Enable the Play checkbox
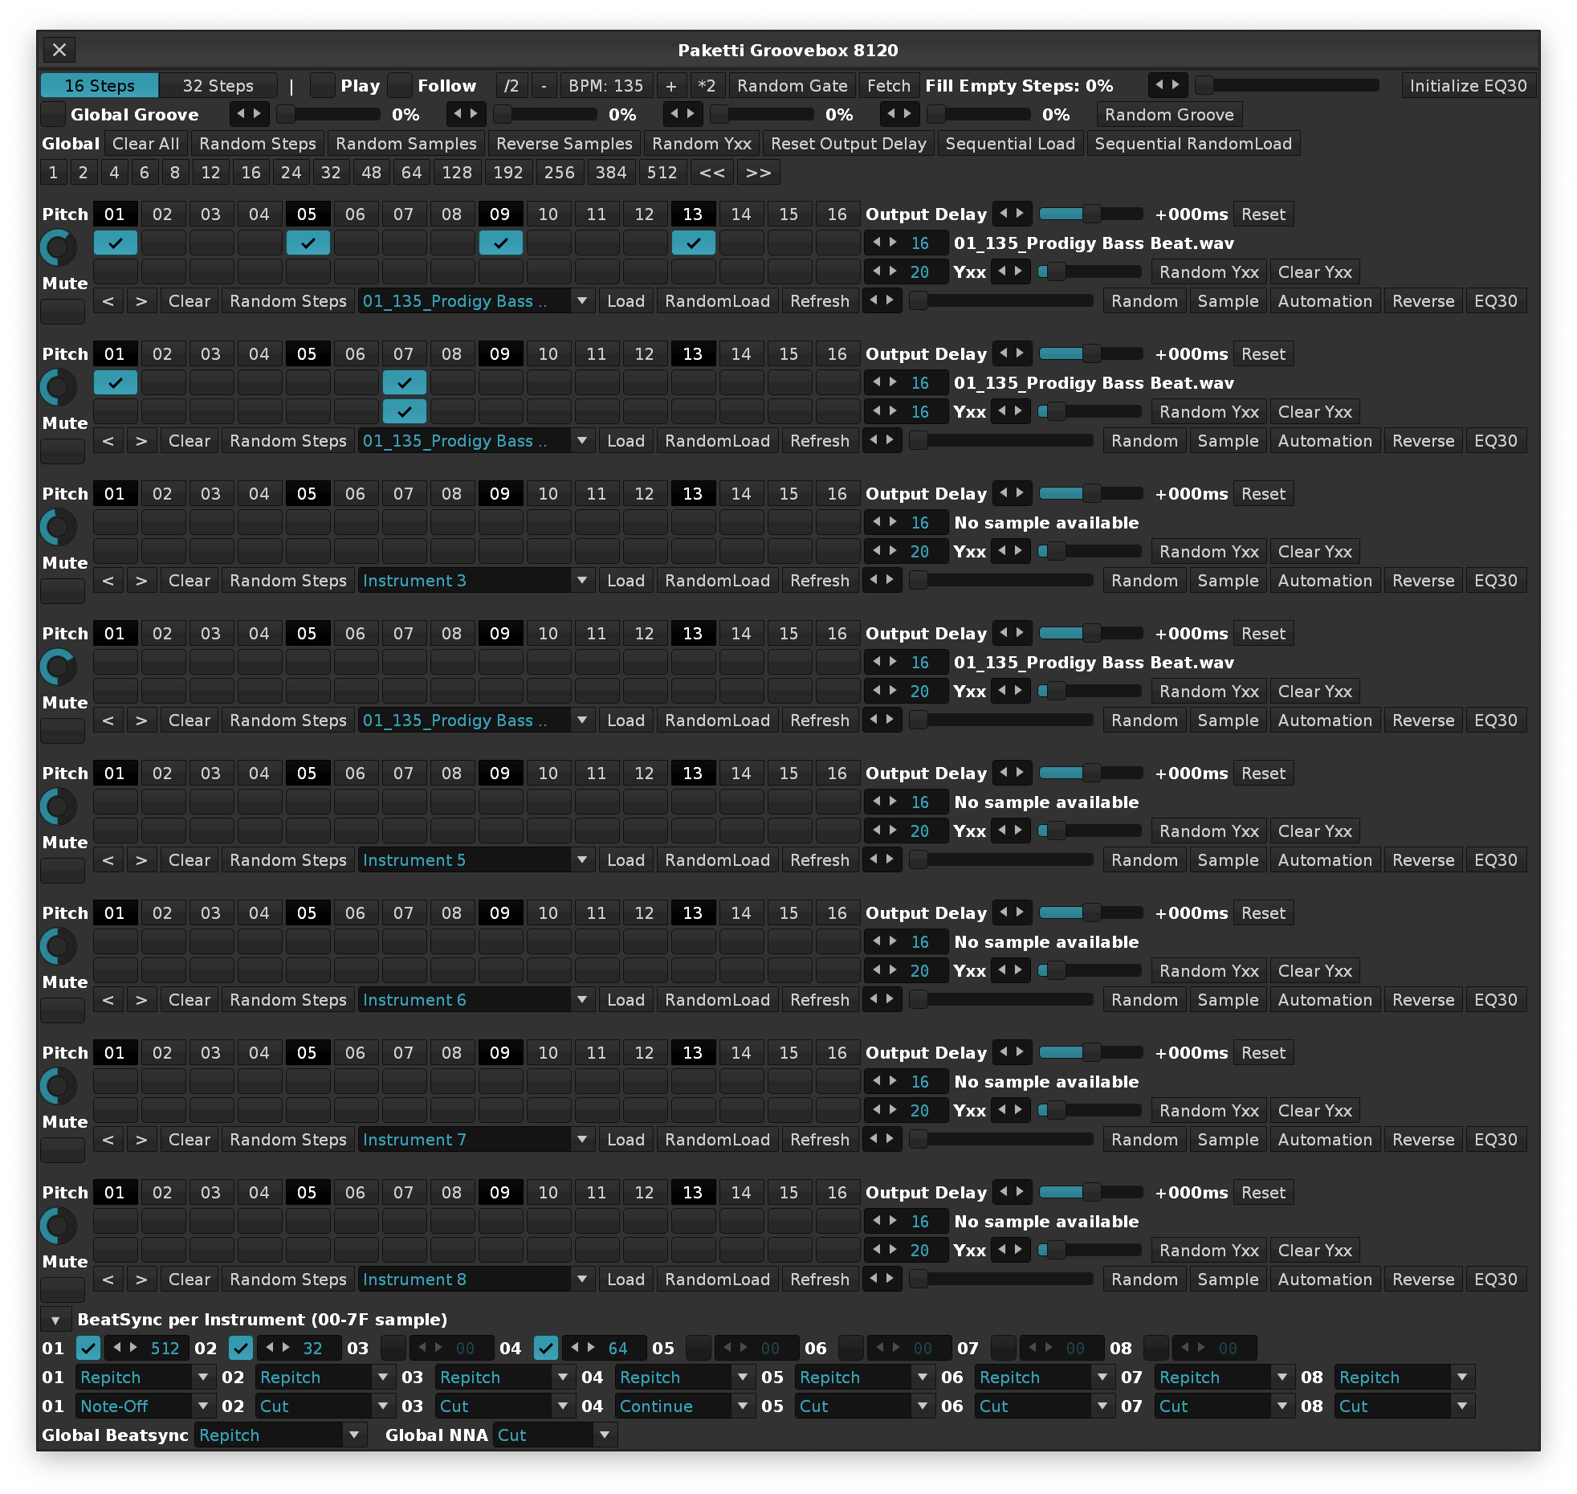The height and width of the screenshot is (1494, 1577). coord(323,85)
